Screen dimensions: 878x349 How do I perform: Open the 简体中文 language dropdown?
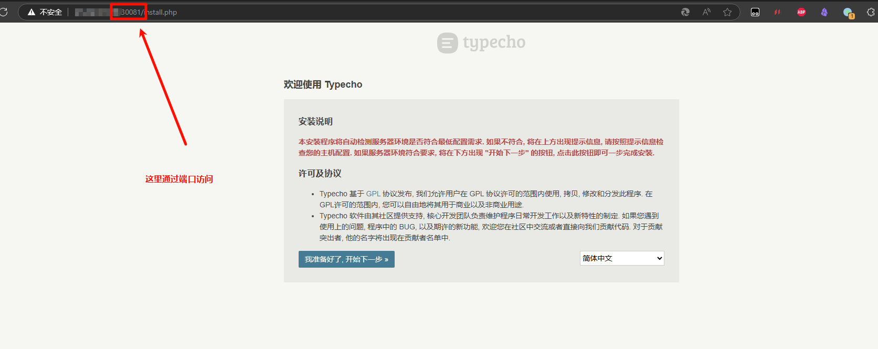tap(622, 258)
